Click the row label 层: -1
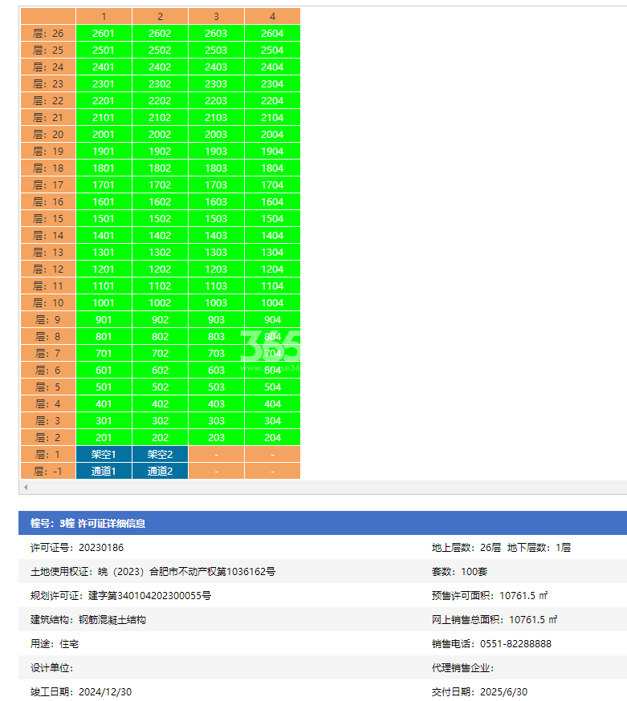The image size is (627, 701). [x=48, y=471]
